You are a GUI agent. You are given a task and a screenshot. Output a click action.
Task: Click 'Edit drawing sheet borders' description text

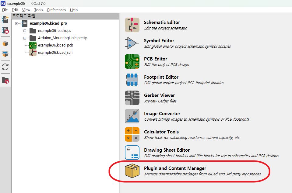[211, 156]
